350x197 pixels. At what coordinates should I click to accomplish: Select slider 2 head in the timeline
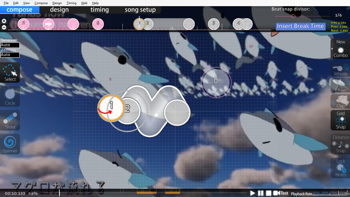[x=148, y=24]
